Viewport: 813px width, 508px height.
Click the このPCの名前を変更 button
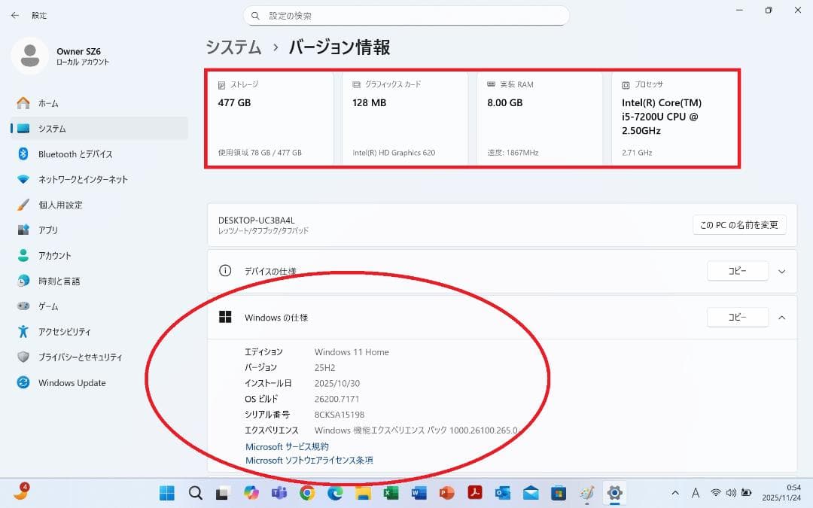point(738,224)
